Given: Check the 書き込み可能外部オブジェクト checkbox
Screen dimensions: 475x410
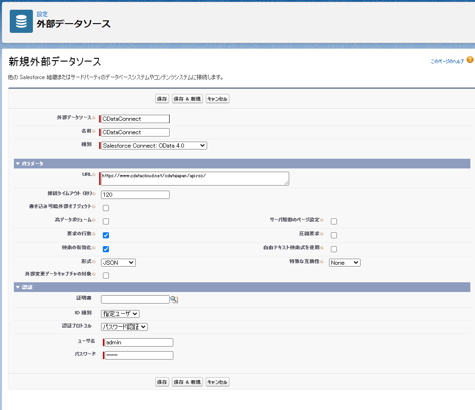Looking at the screenshot, I should click(x=106, y=208).
